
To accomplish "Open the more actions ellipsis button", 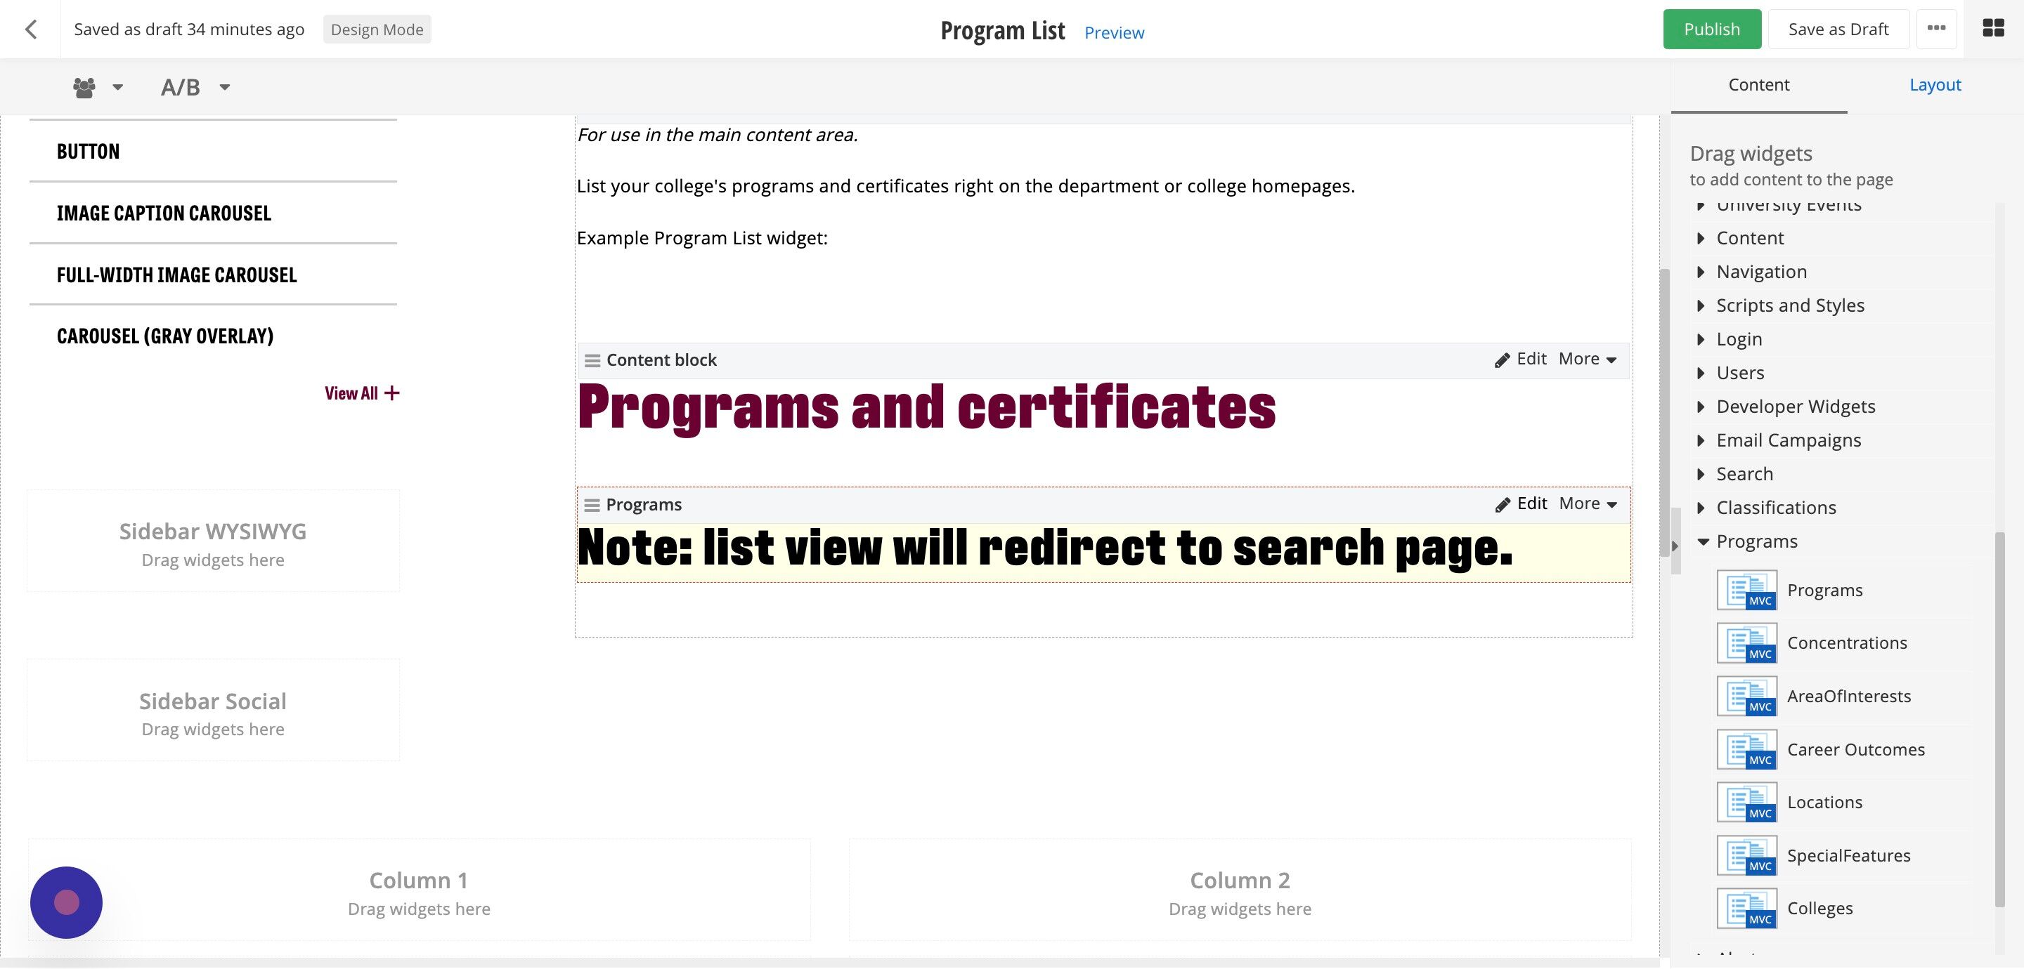I will coord(1936,29).
